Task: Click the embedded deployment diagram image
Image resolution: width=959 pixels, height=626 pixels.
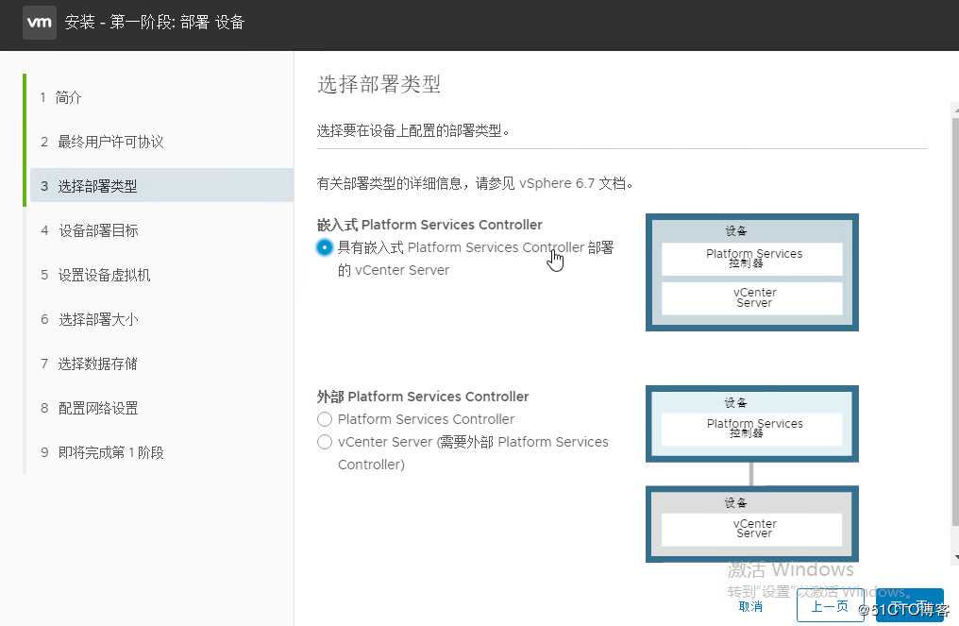Action: click(x=752, y=272)
